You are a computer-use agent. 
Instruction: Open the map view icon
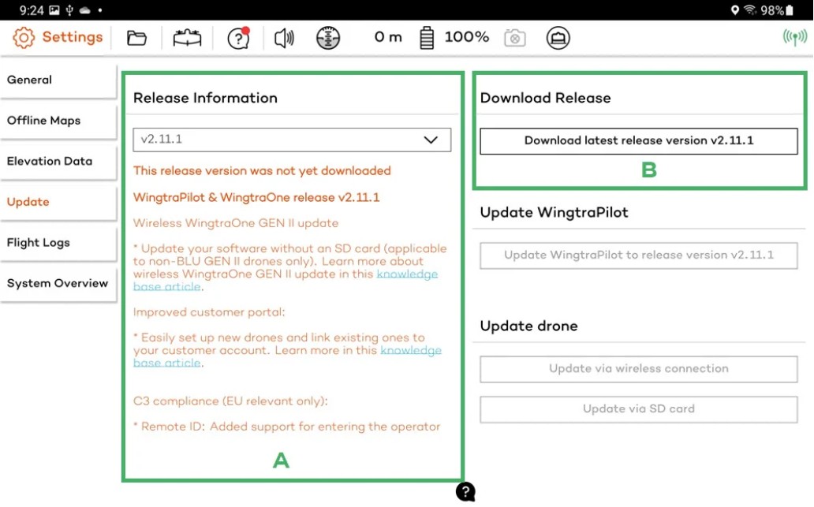point(187,38)
